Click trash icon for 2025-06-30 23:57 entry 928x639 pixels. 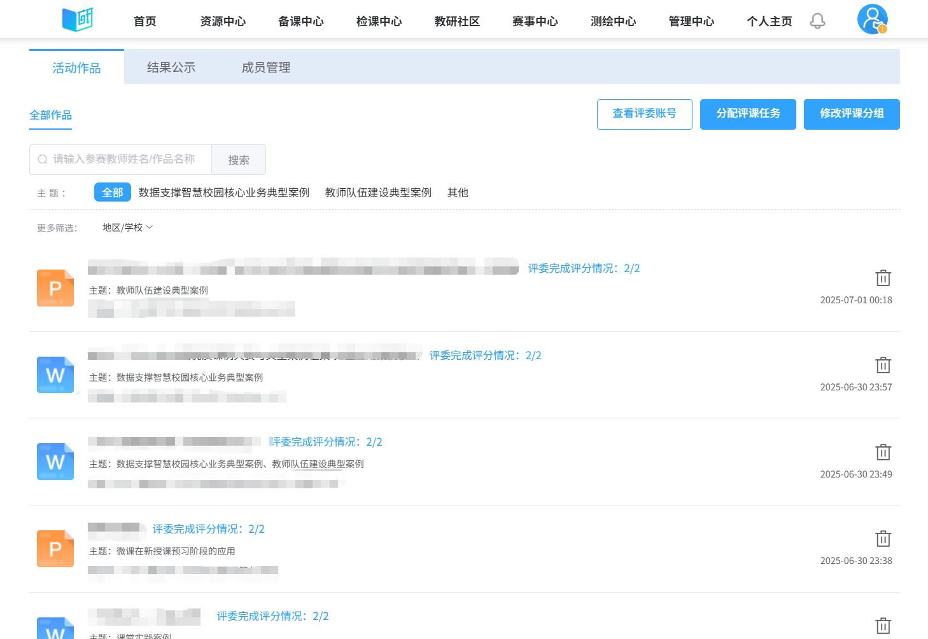point(883,365)
